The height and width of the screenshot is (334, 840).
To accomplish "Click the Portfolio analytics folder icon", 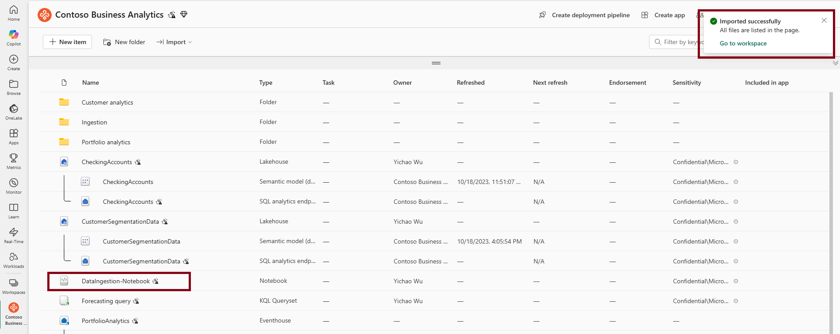I will [x=64, y=142].
